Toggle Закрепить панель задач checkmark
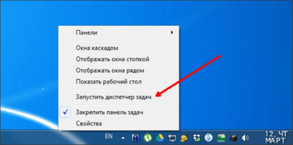 coord(65,112)
